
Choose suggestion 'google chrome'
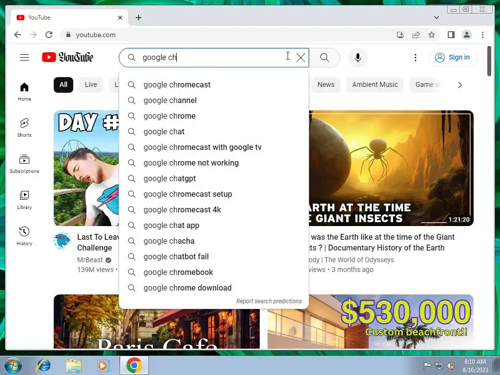pos(214,116)
